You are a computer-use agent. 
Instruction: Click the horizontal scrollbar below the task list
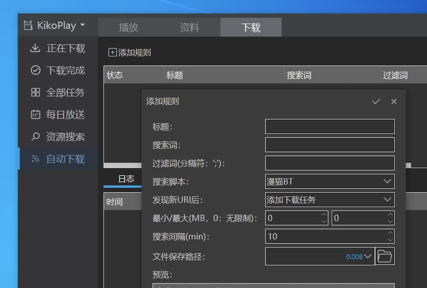click(x=123, y=164)
